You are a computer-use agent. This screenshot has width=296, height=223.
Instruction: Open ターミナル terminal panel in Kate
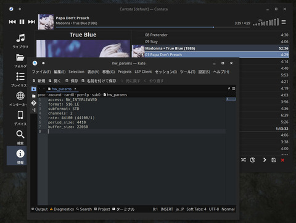click(123, 209)
